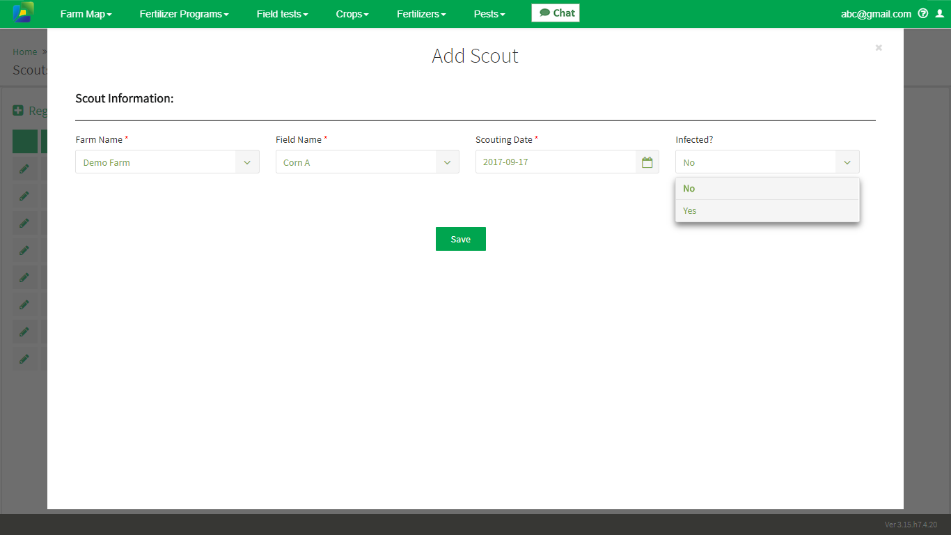Click the app logo in the navbar
The width and height of the screenshot is (951, 535).
(x=23, y=13)
